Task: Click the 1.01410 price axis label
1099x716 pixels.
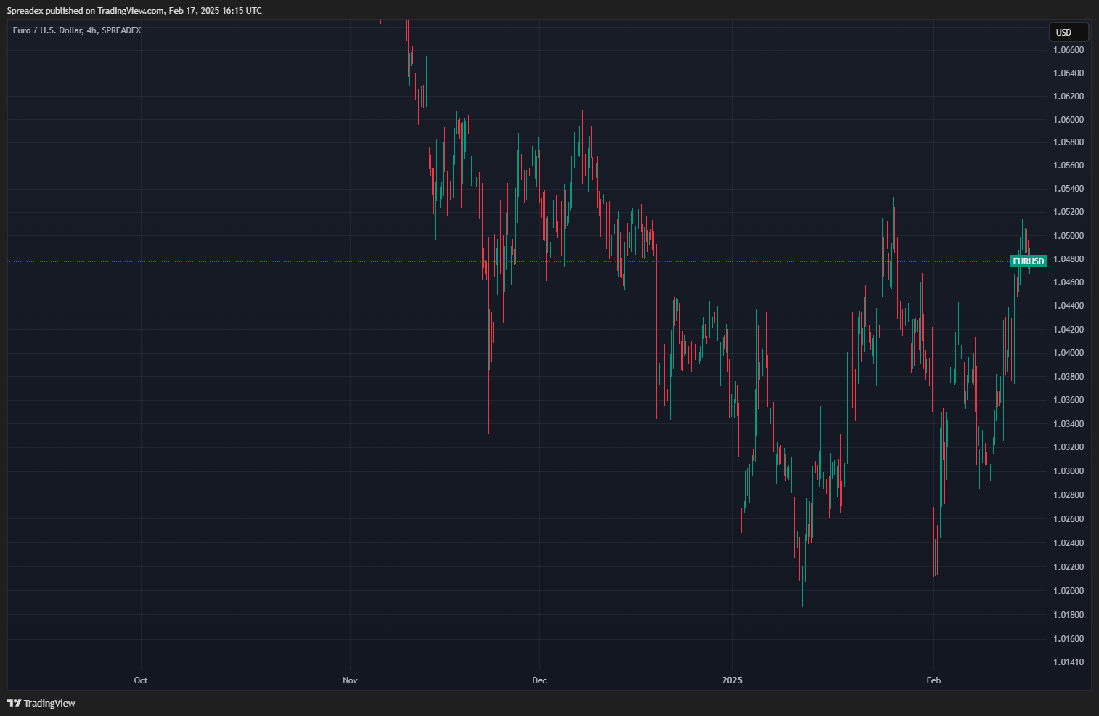Action: 1069,662
